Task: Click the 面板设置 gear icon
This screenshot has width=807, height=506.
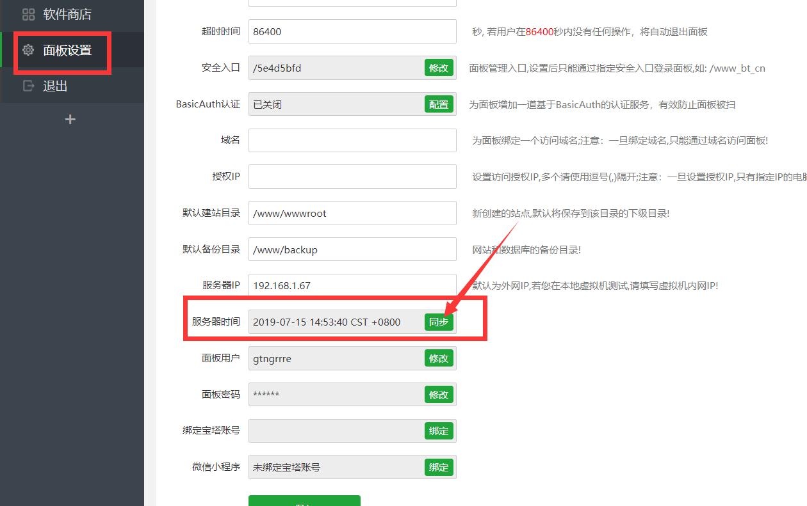Action: 27,50
